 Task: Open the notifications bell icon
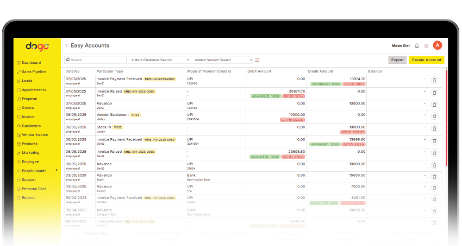coord(417,46)
